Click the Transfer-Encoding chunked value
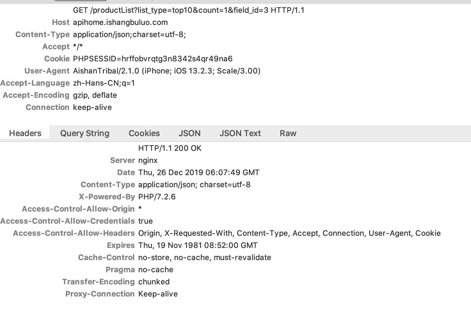The width and height of the screenshot is (471, 331). tap(154, 281)
